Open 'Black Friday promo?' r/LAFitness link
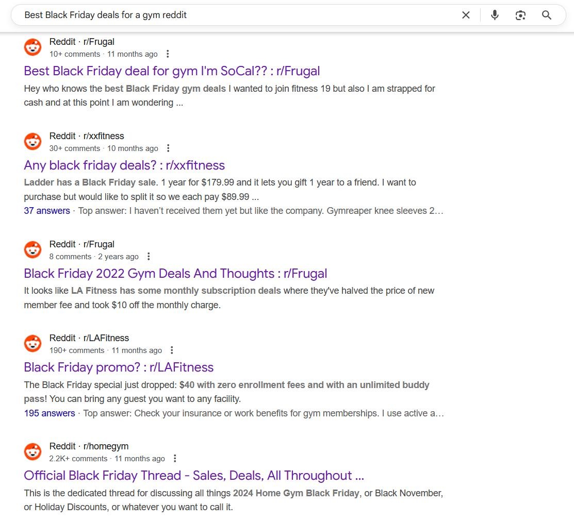The image size is (574, 521). (x=119, y=367)
